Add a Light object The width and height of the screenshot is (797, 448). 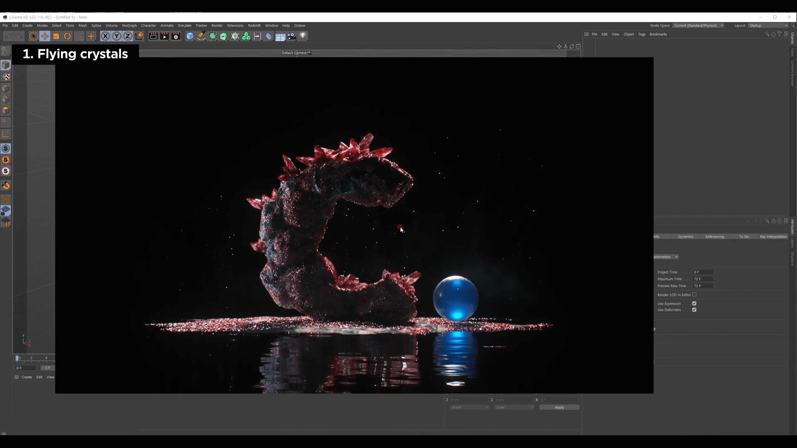[303, 37]
